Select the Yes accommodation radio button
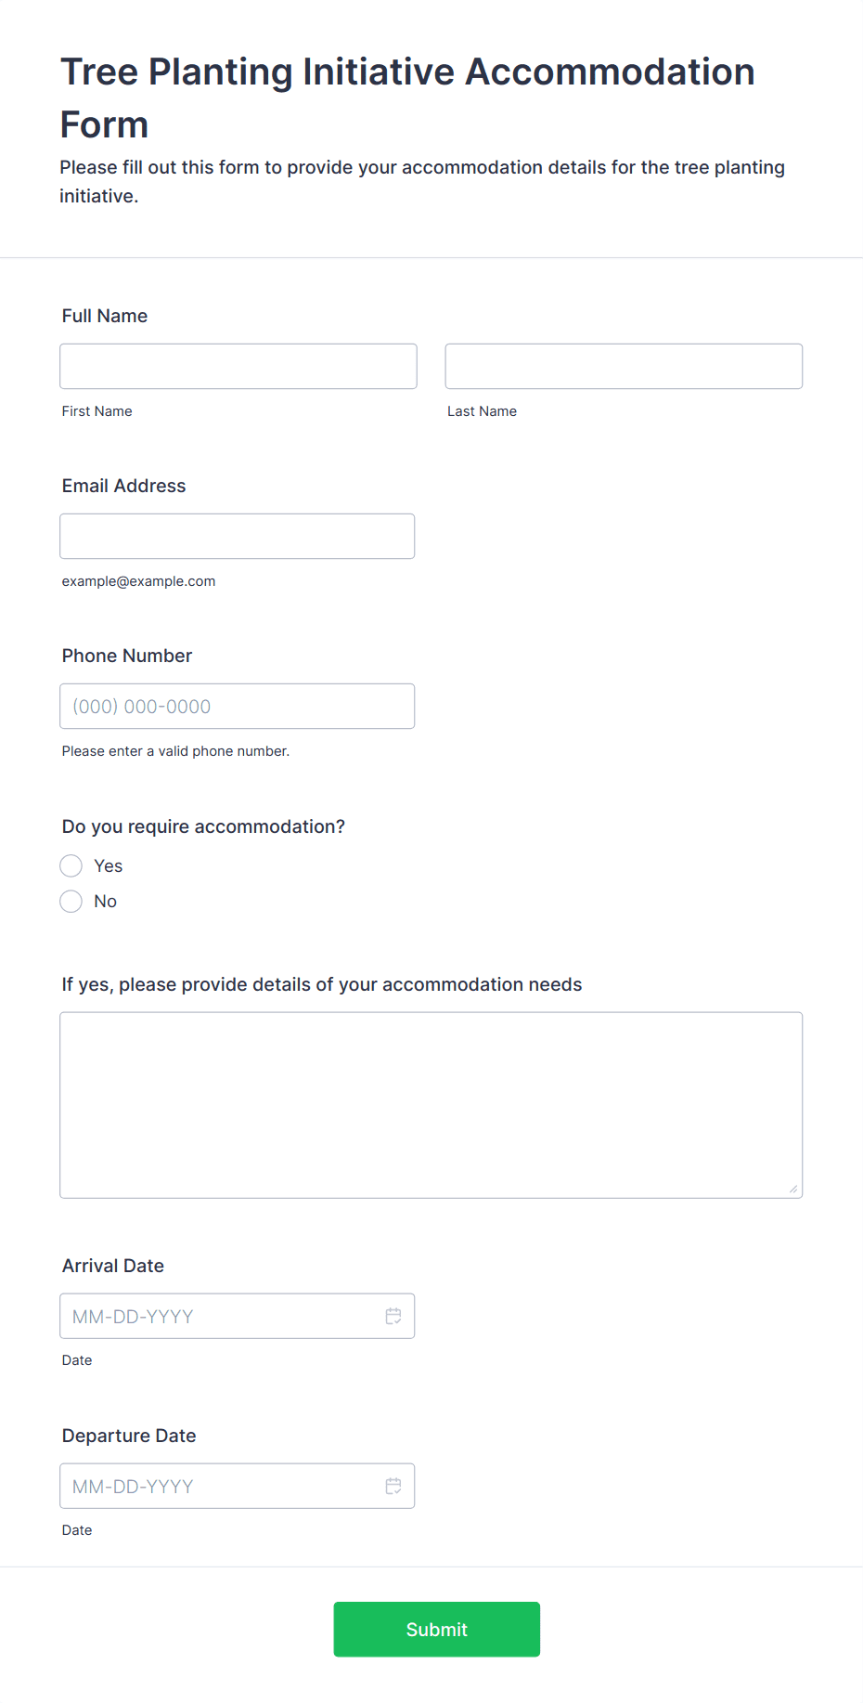Viewport: 863px width, 1703px height. click(x=71, y=866)
